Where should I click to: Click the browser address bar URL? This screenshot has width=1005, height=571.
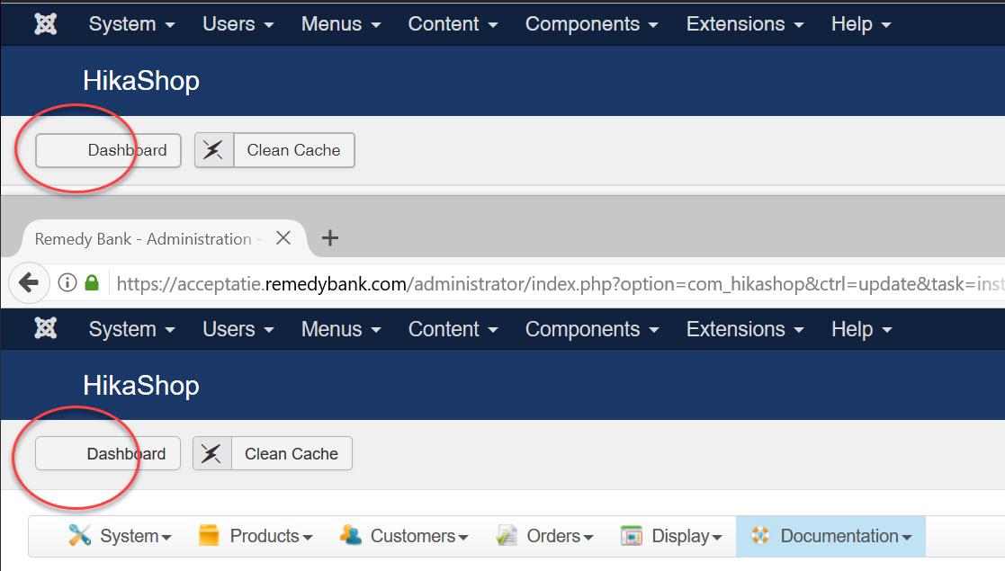[x=561, y=283]
